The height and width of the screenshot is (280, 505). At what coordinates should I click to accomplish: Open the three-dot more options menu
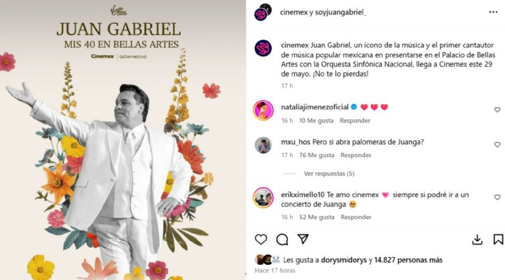pyautogui.click(x=493, y=12)
